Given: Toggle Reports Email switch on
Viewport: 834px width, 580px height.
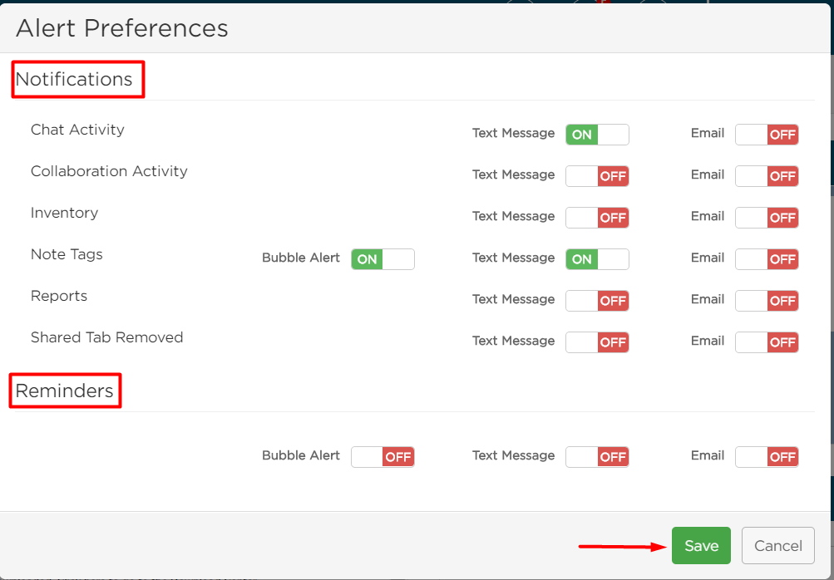Looking at the screenshot, I should pyautogui.click(x=767, y=300).
